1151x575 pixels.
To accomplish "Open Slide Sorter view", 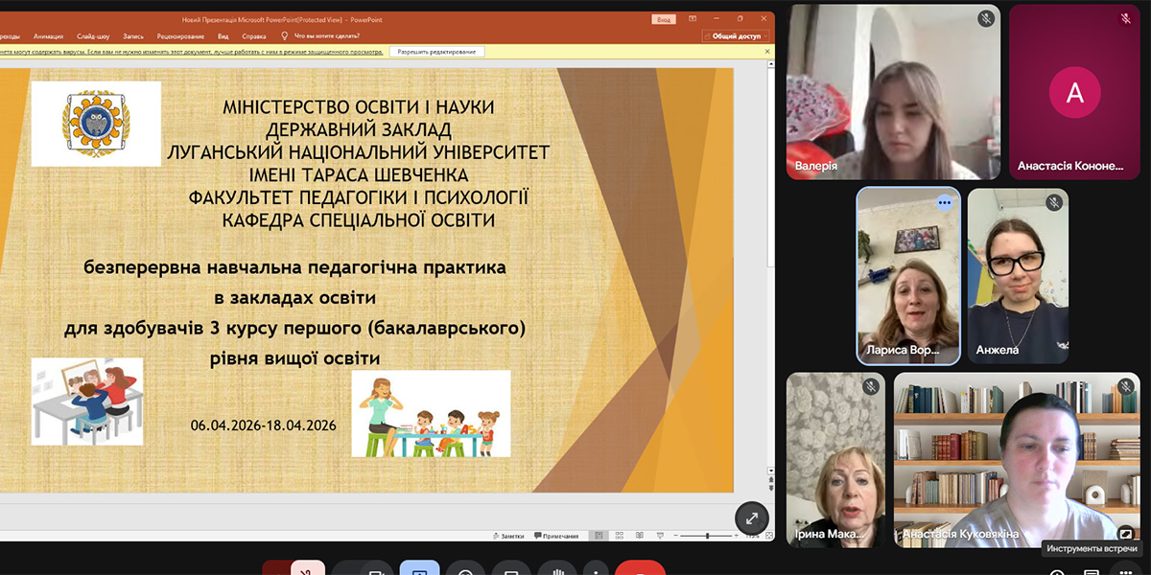I will pyautogui.click(x=618, y=536).
